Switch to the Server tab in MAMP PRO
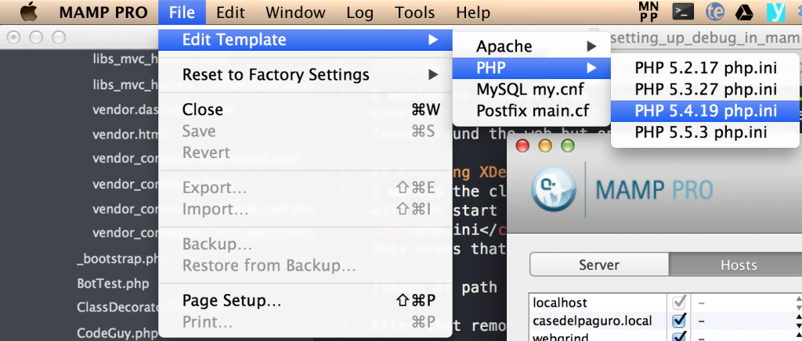 pos(599,264)
